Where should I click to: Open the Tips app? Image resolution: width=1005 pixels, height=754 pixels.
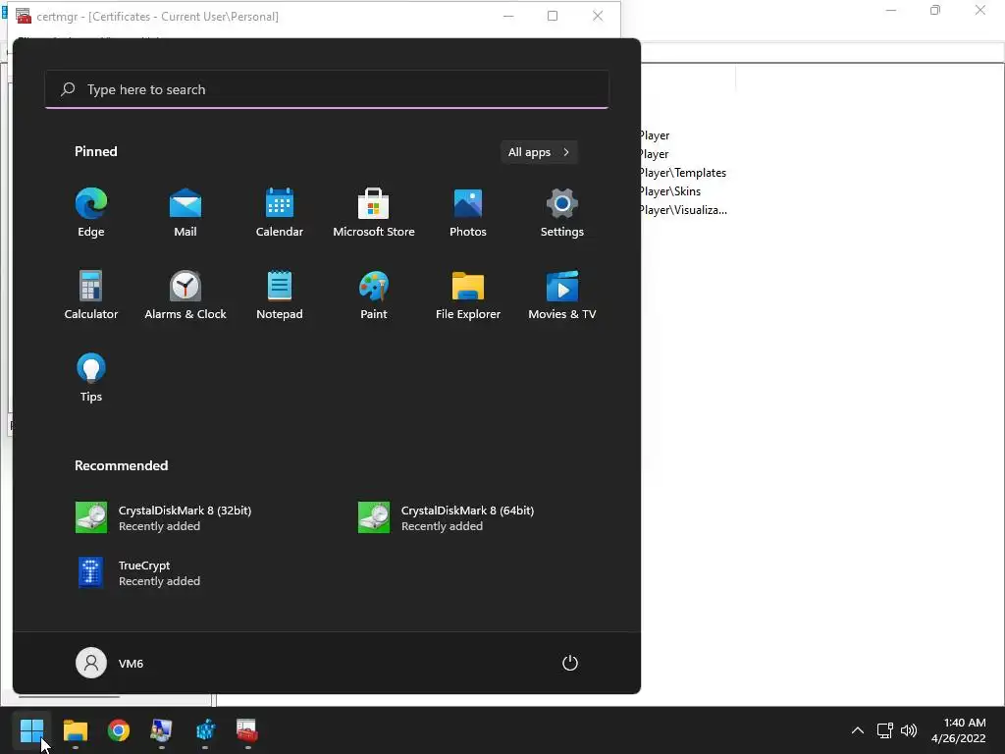click(x=91, y=378)
